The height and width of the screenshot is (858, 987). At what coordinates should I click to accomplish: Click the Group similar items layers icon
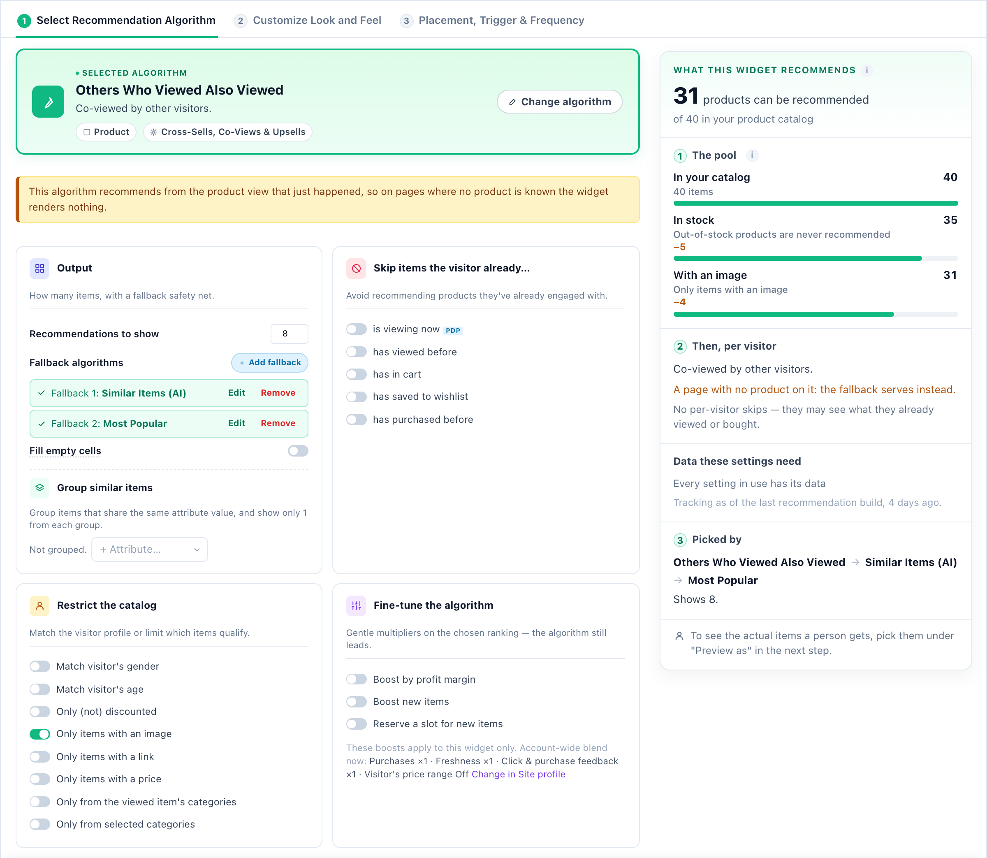pyautogui.click(x=40, y=487)
